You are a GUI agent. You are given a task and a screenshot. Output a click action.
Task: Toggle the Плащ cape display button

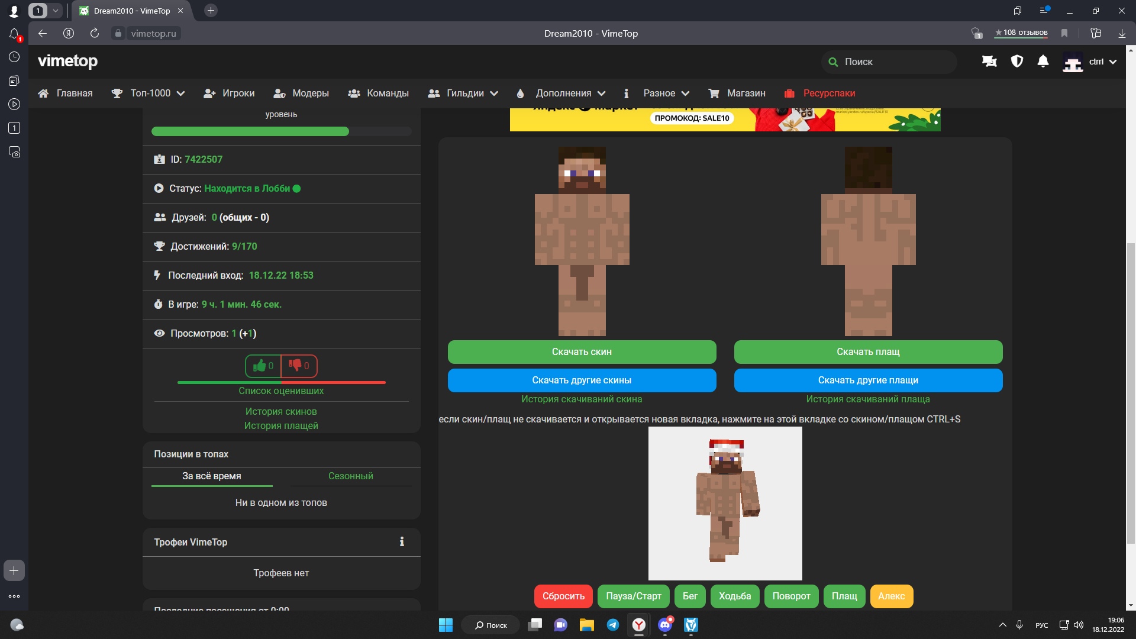[x=844, y=596]
